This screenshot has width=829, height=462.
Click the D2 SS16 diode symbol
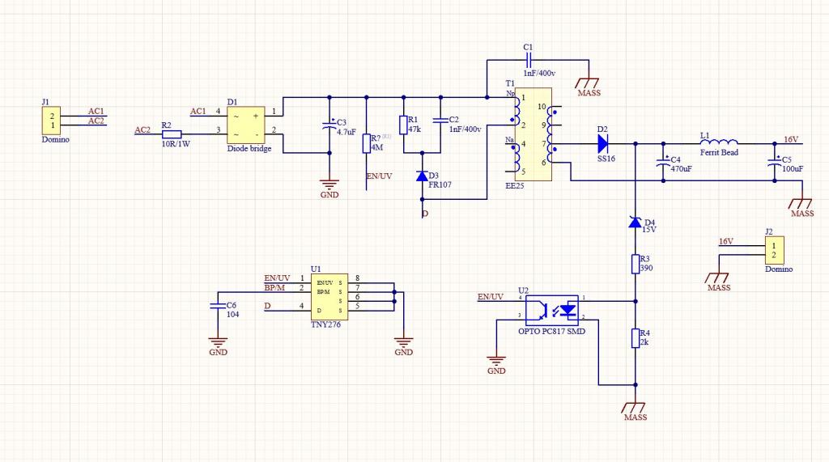pos(602,143)
